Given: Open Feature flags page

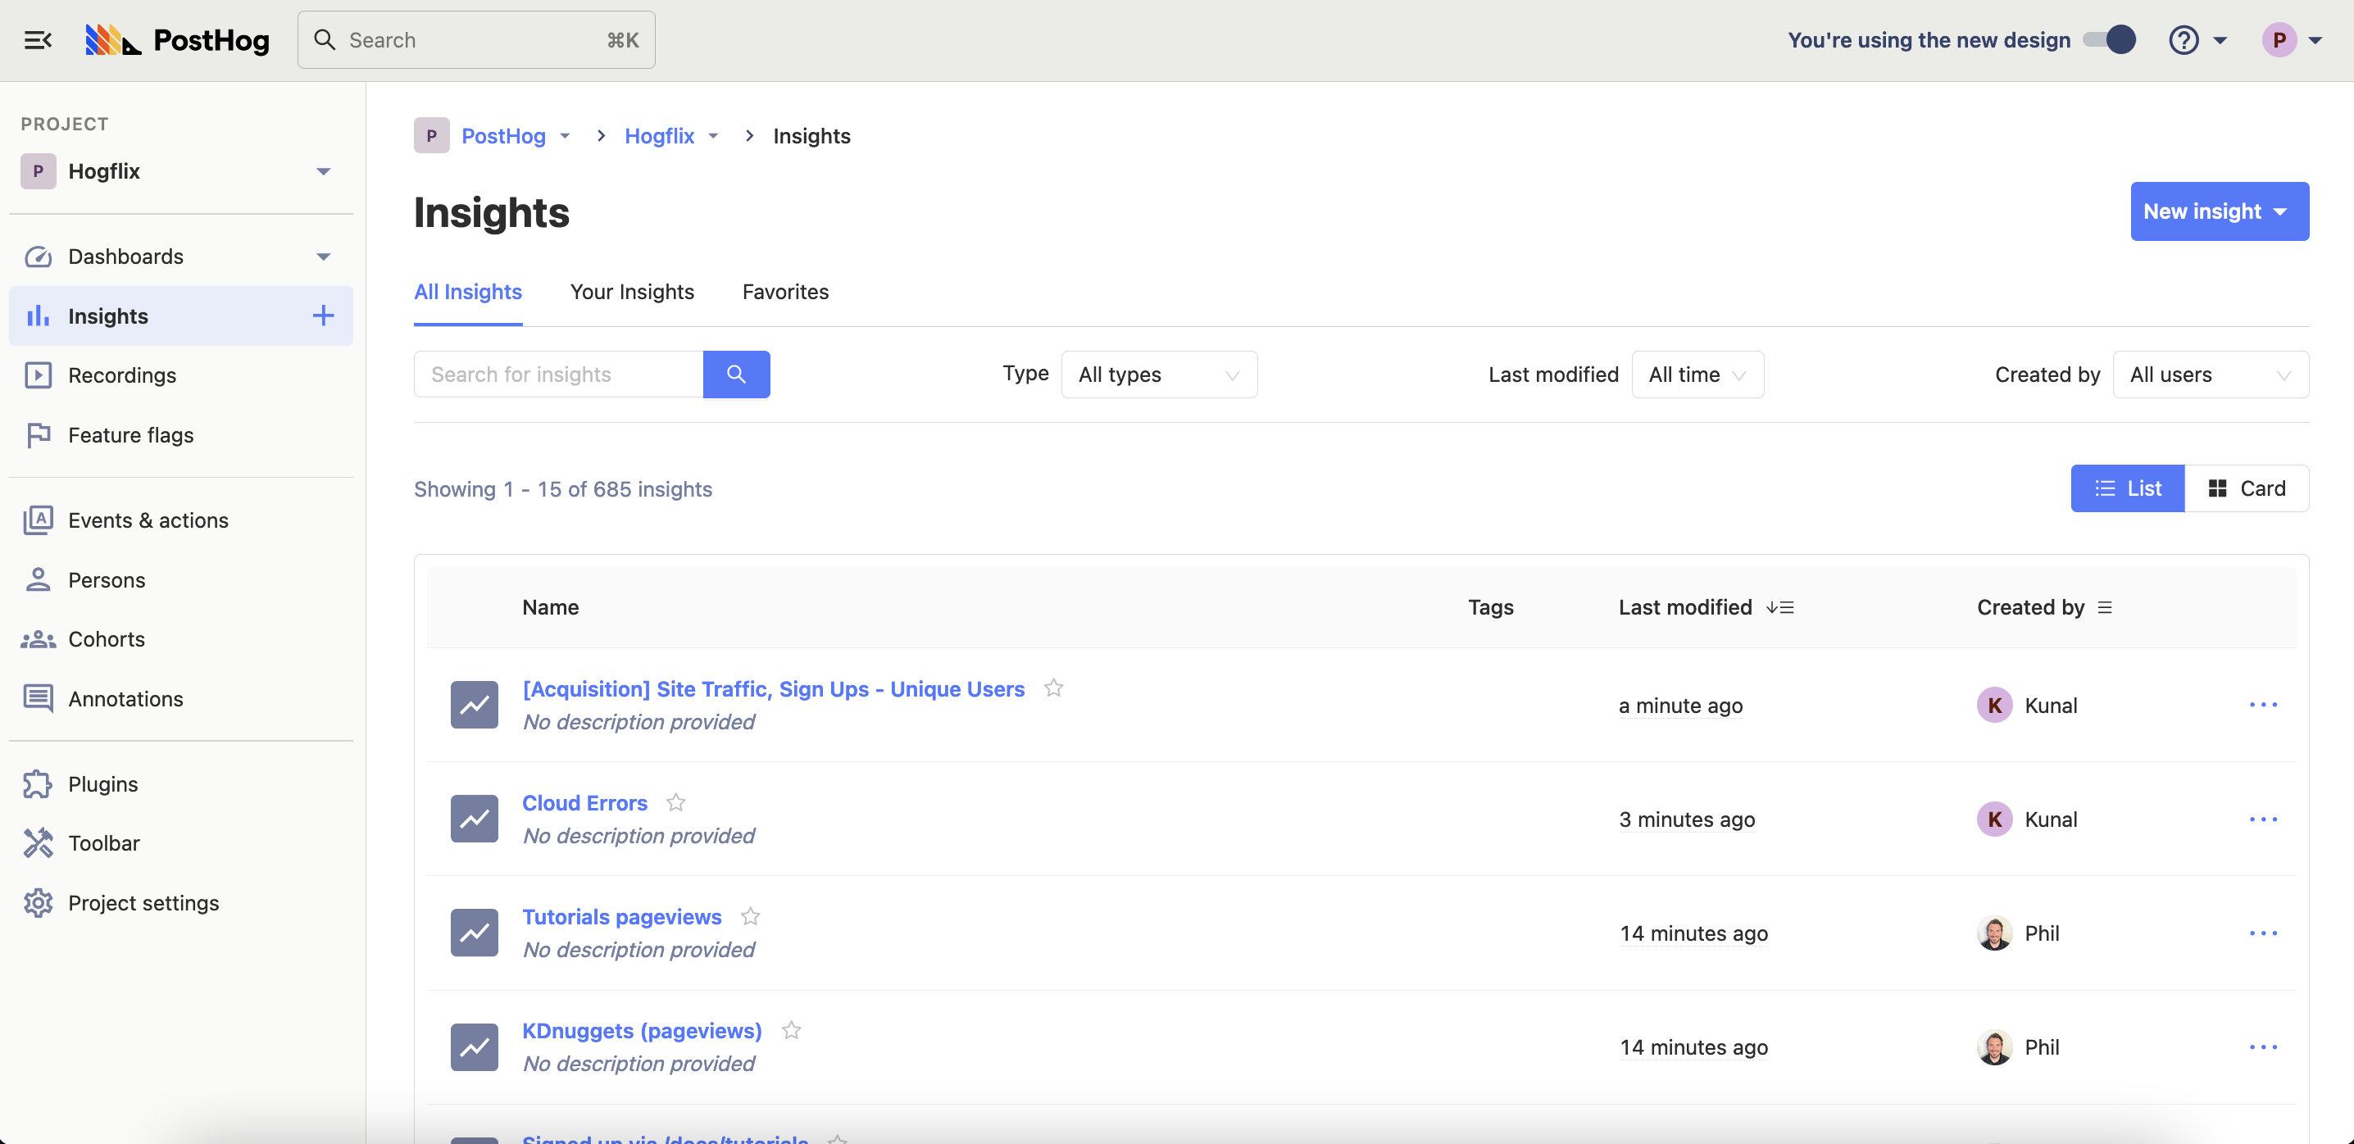Looking at the screenshot, I should [181, 435].
